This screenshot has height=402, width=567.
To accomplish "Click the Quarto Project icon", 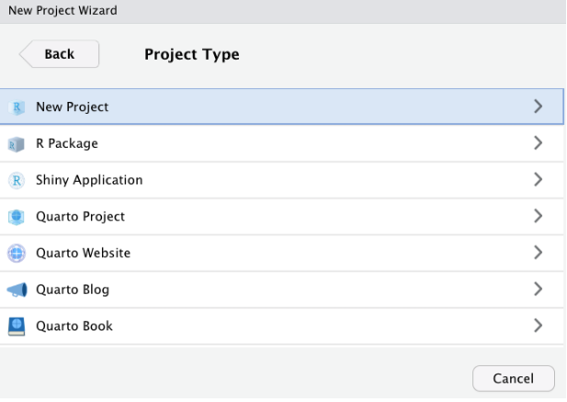I will [17, 217].
